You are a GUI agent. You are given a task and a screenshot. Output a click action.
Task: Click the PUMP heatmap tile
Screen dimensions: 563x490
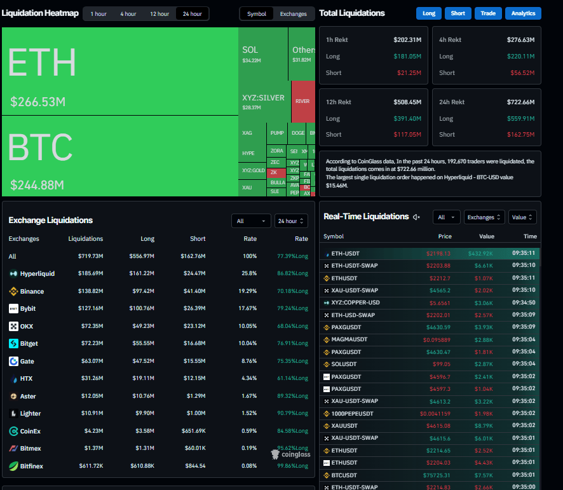pos(277,133)
